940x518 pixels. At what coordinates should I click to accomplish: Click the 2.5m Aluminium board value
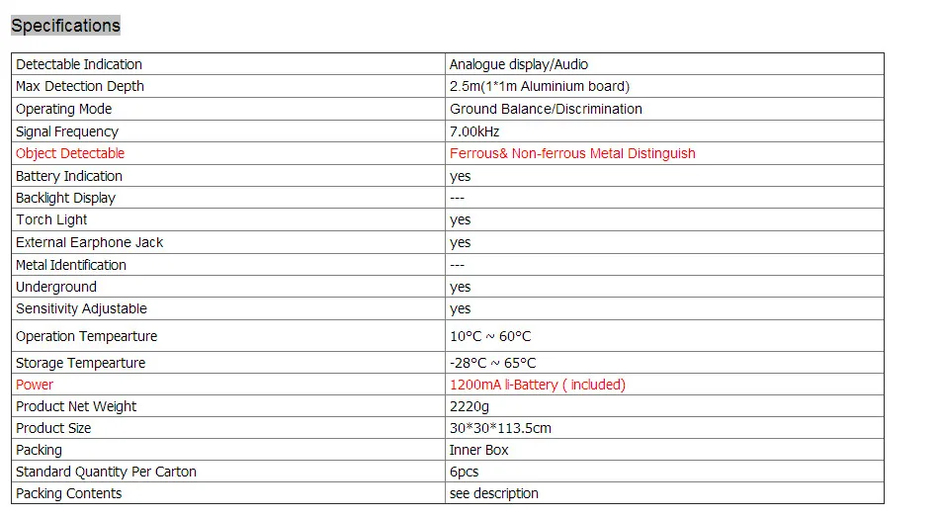coord(540,86)
